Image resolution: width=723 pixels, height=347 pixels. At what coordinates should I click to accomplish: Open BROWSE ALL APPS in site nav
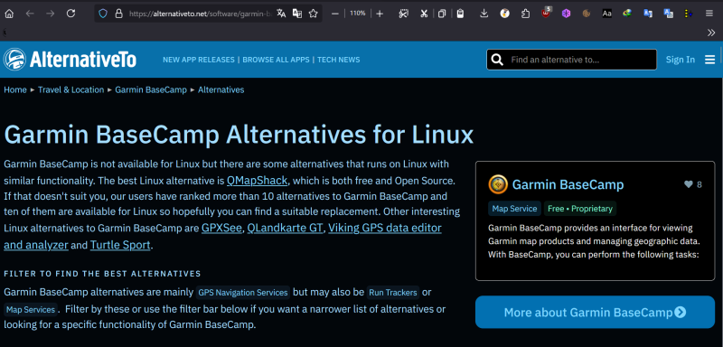276,60
